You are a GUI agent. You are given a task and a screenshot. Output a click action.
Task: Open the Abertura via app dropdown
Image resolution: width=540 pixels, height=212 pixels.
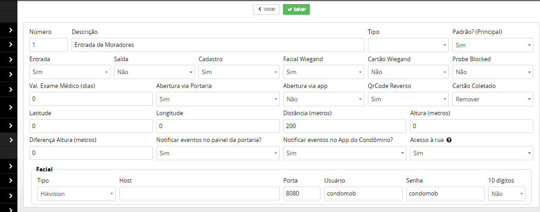coord(324,99)
